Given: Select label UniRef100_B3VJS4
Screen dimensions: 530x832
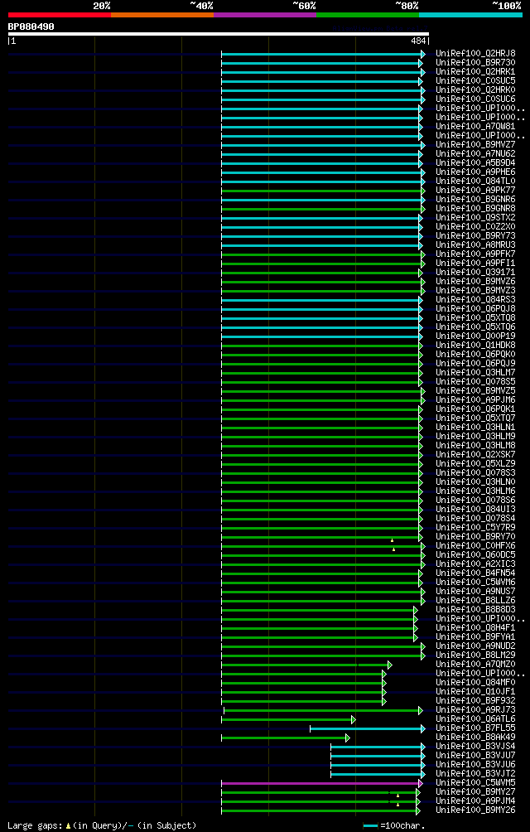Looking at the screenshot, I should click(475, 746).
